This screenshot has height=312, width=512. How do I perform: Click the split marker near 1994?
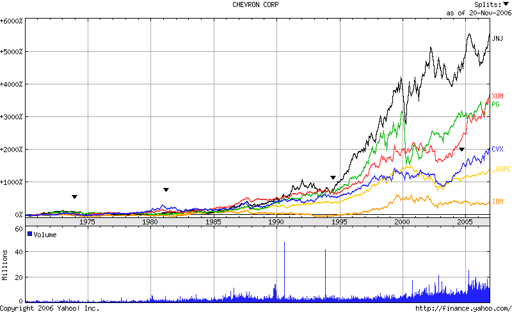(333, 178)
